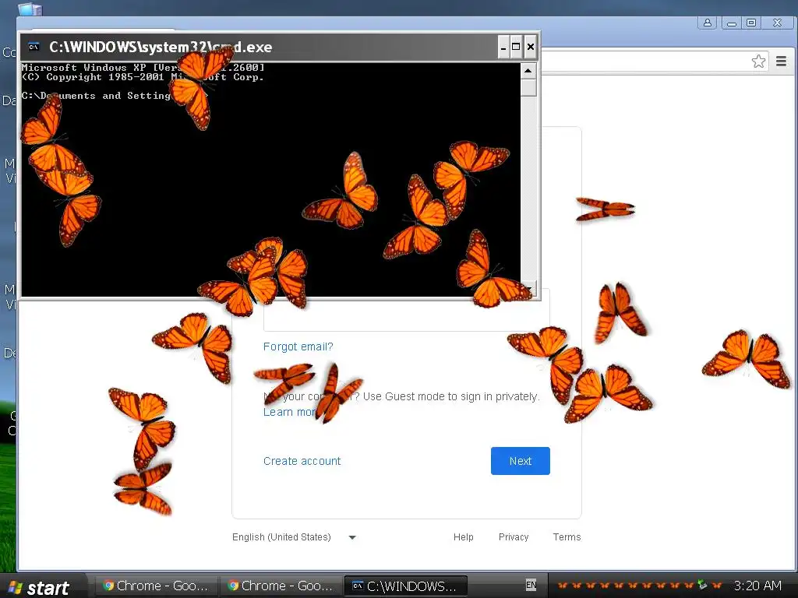Minimize the cmd.exe window

[503, 47]
